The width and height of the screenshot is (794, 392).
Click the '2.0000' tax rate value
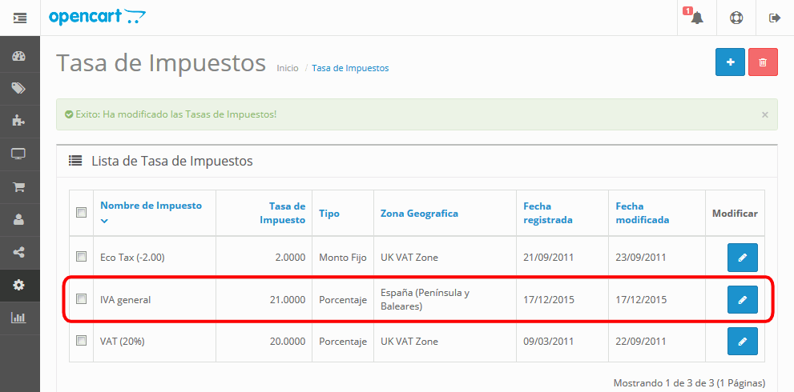pyautogui.click(x=290, y=258)
